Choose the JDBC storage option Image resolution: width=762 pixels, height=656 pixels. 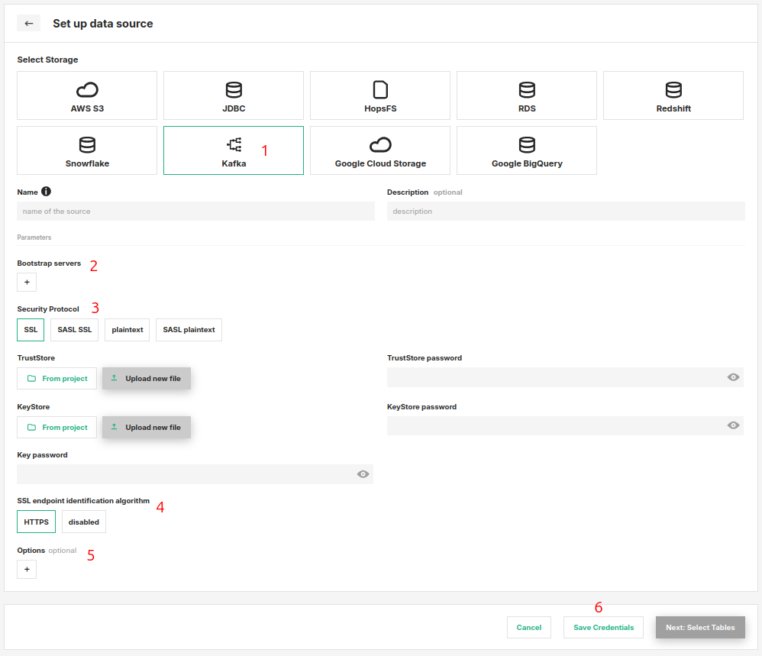coord(234,95)
